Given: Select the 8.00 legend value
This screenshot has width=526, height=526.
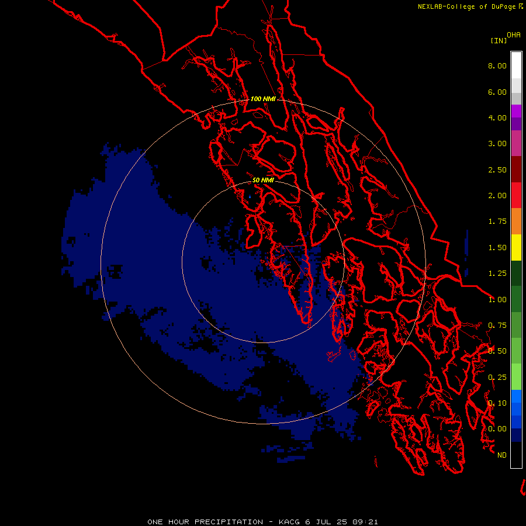Looking at the screenshot, I should coord(497,65).
